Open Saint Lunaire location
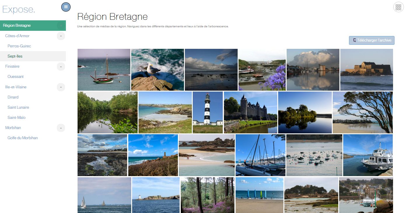This screenshot has height=213, width=405. tap(18, 107)
